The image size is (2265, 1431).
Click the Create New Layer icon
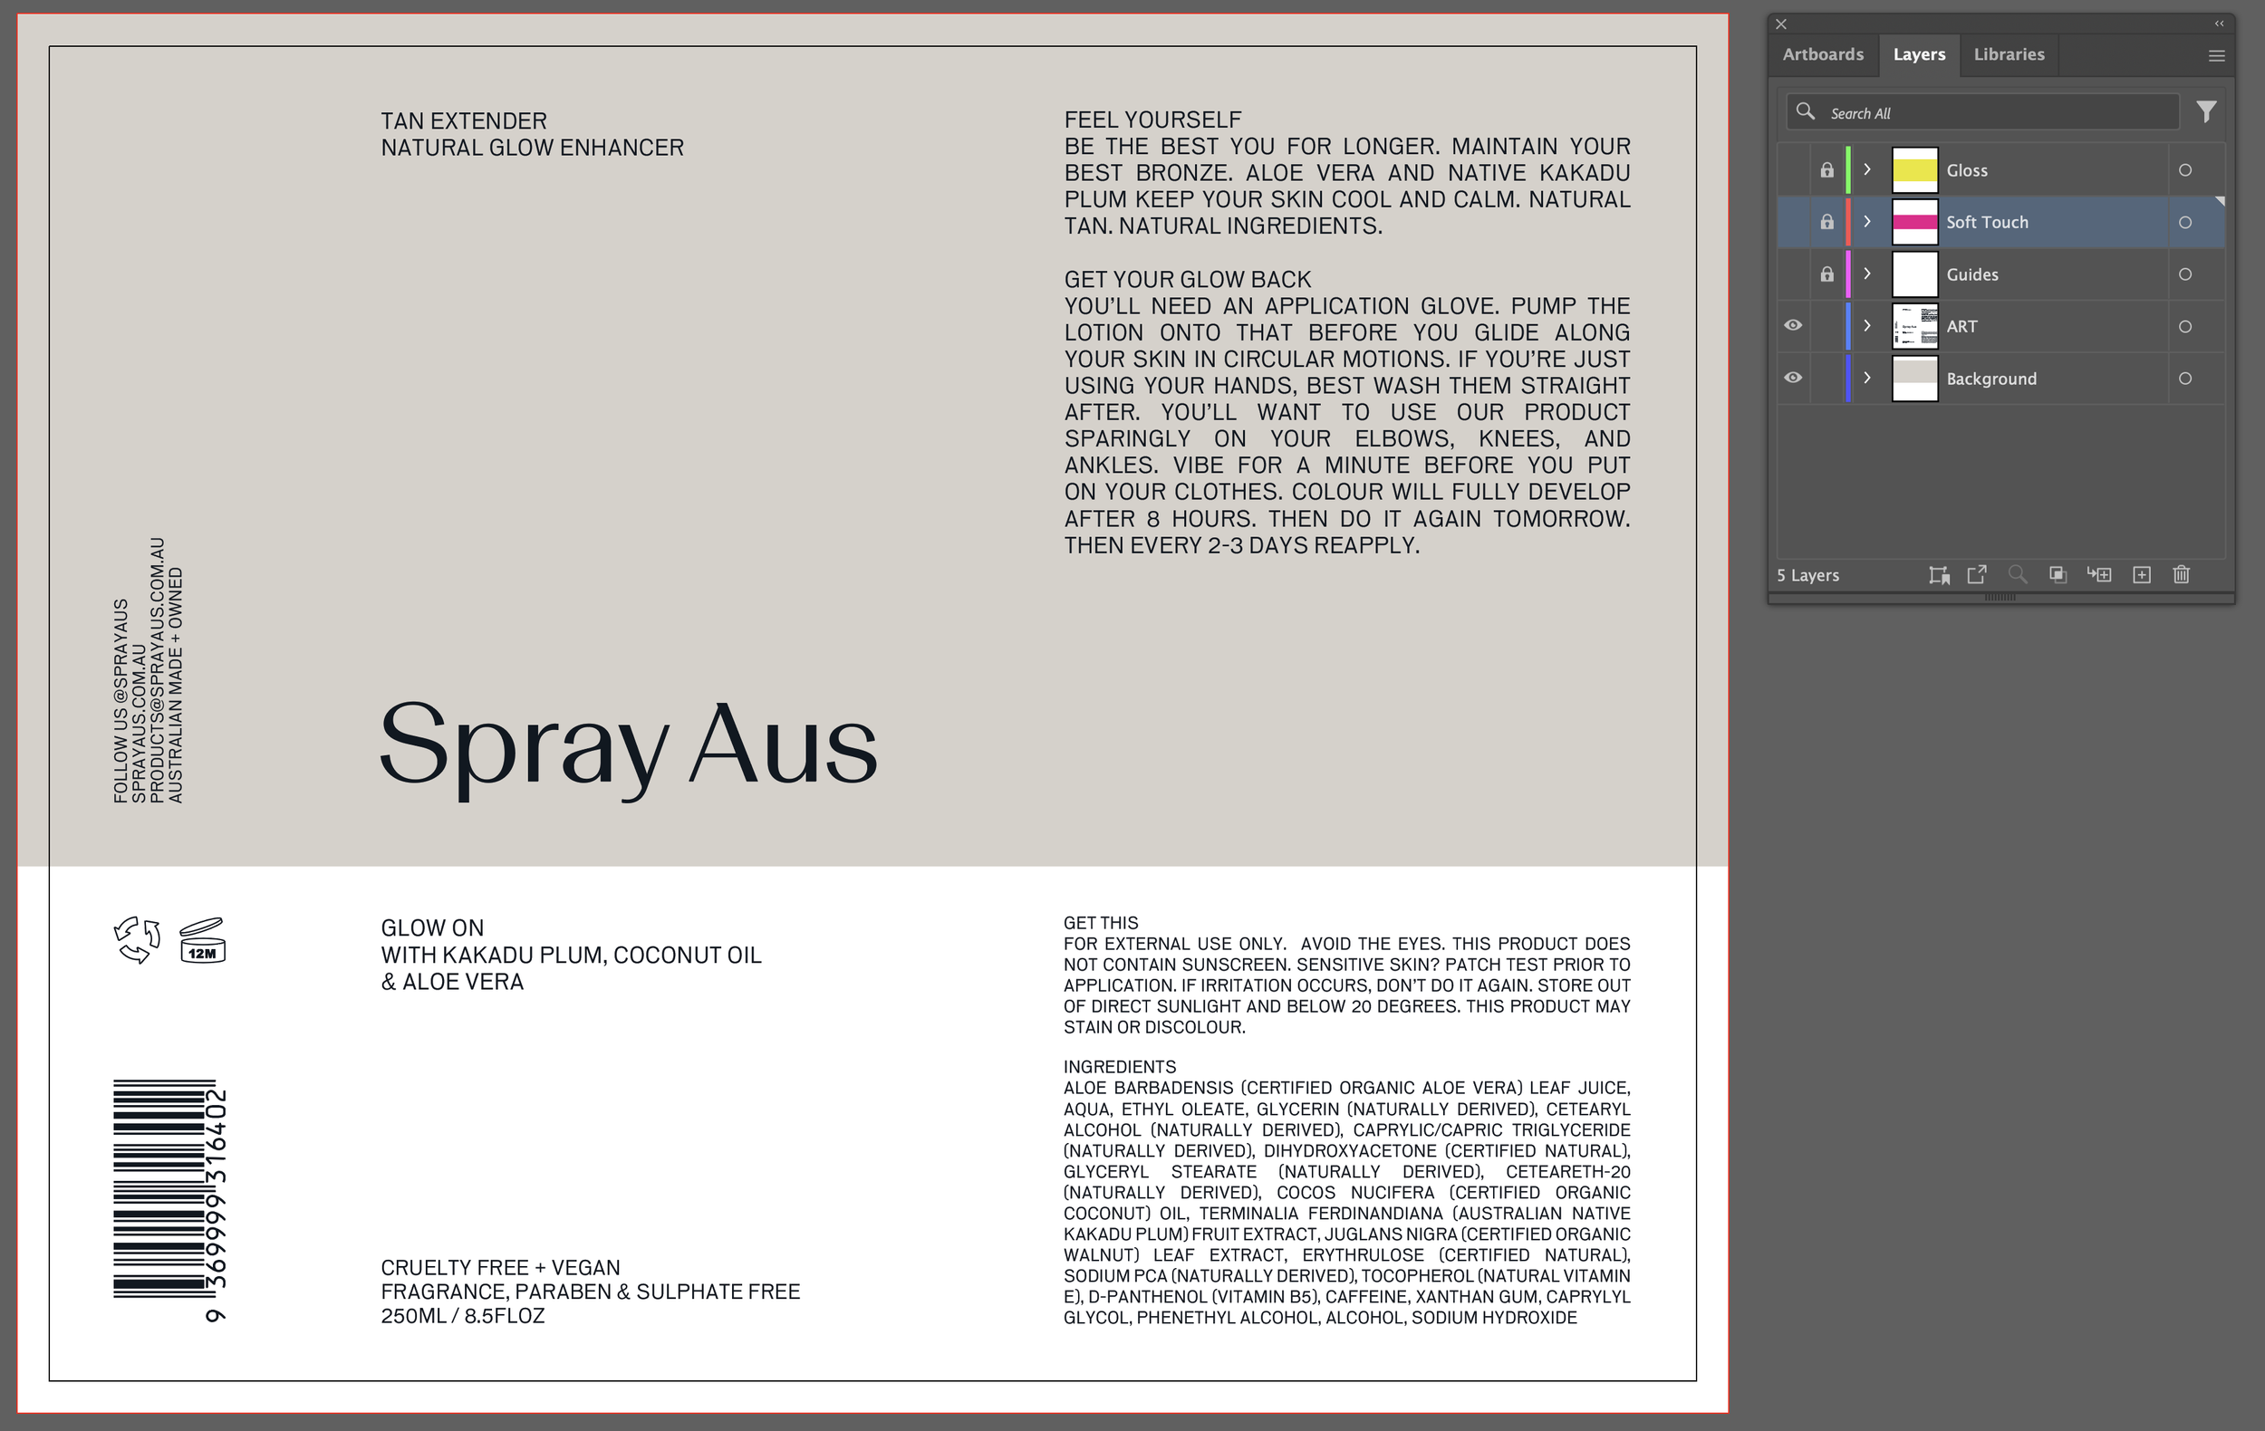point(2142,574)
